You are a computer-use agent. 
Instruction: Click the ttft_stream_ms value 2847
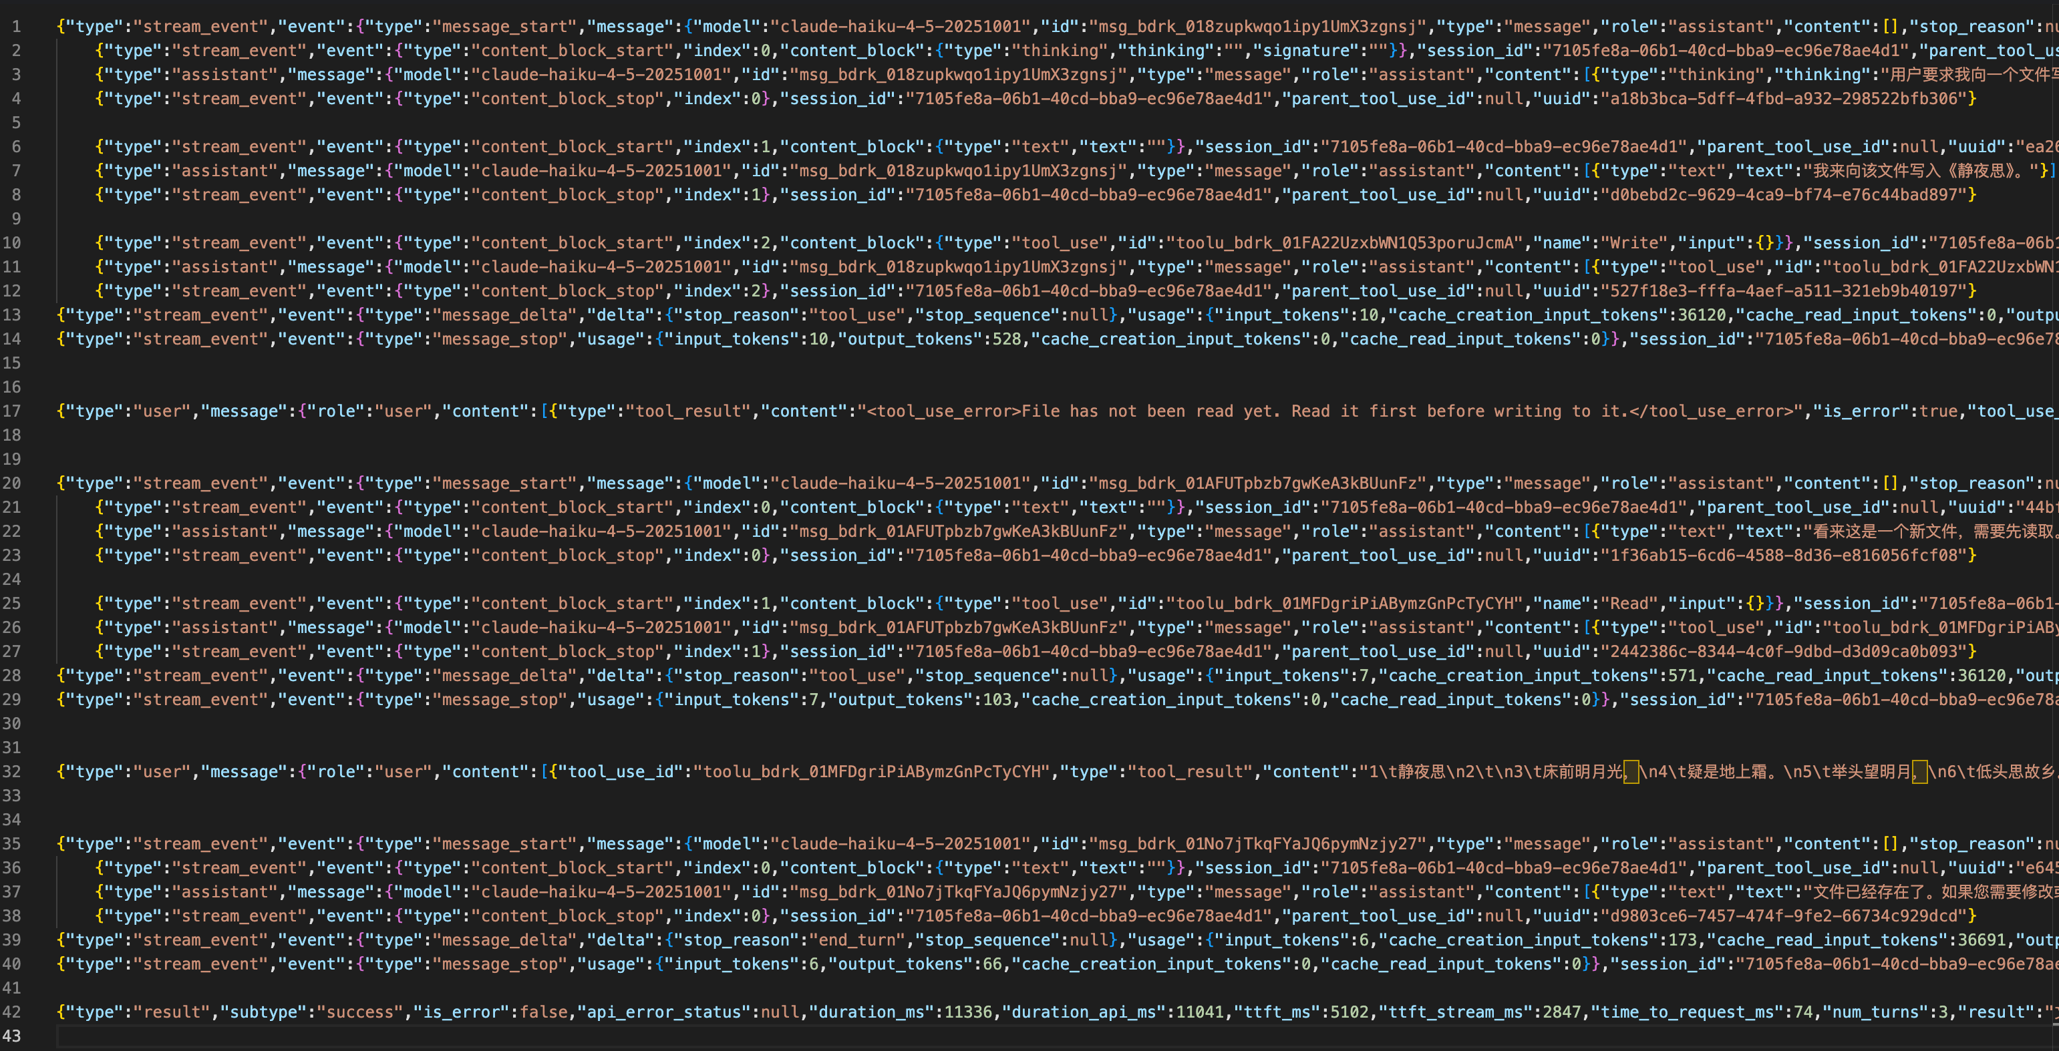click(x=1561, y=1012)
